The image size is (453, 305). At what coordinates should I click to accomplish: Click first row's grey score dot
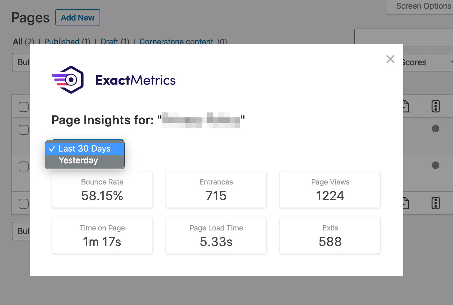pos(436,129)
